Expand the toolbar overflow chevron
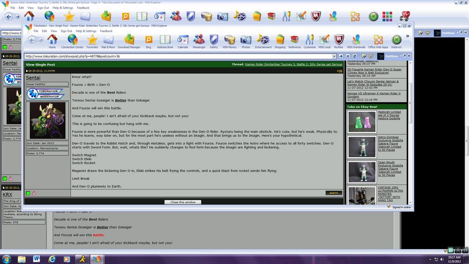The height and width of the screenshot is (264, 469). (x=407, y=36)
